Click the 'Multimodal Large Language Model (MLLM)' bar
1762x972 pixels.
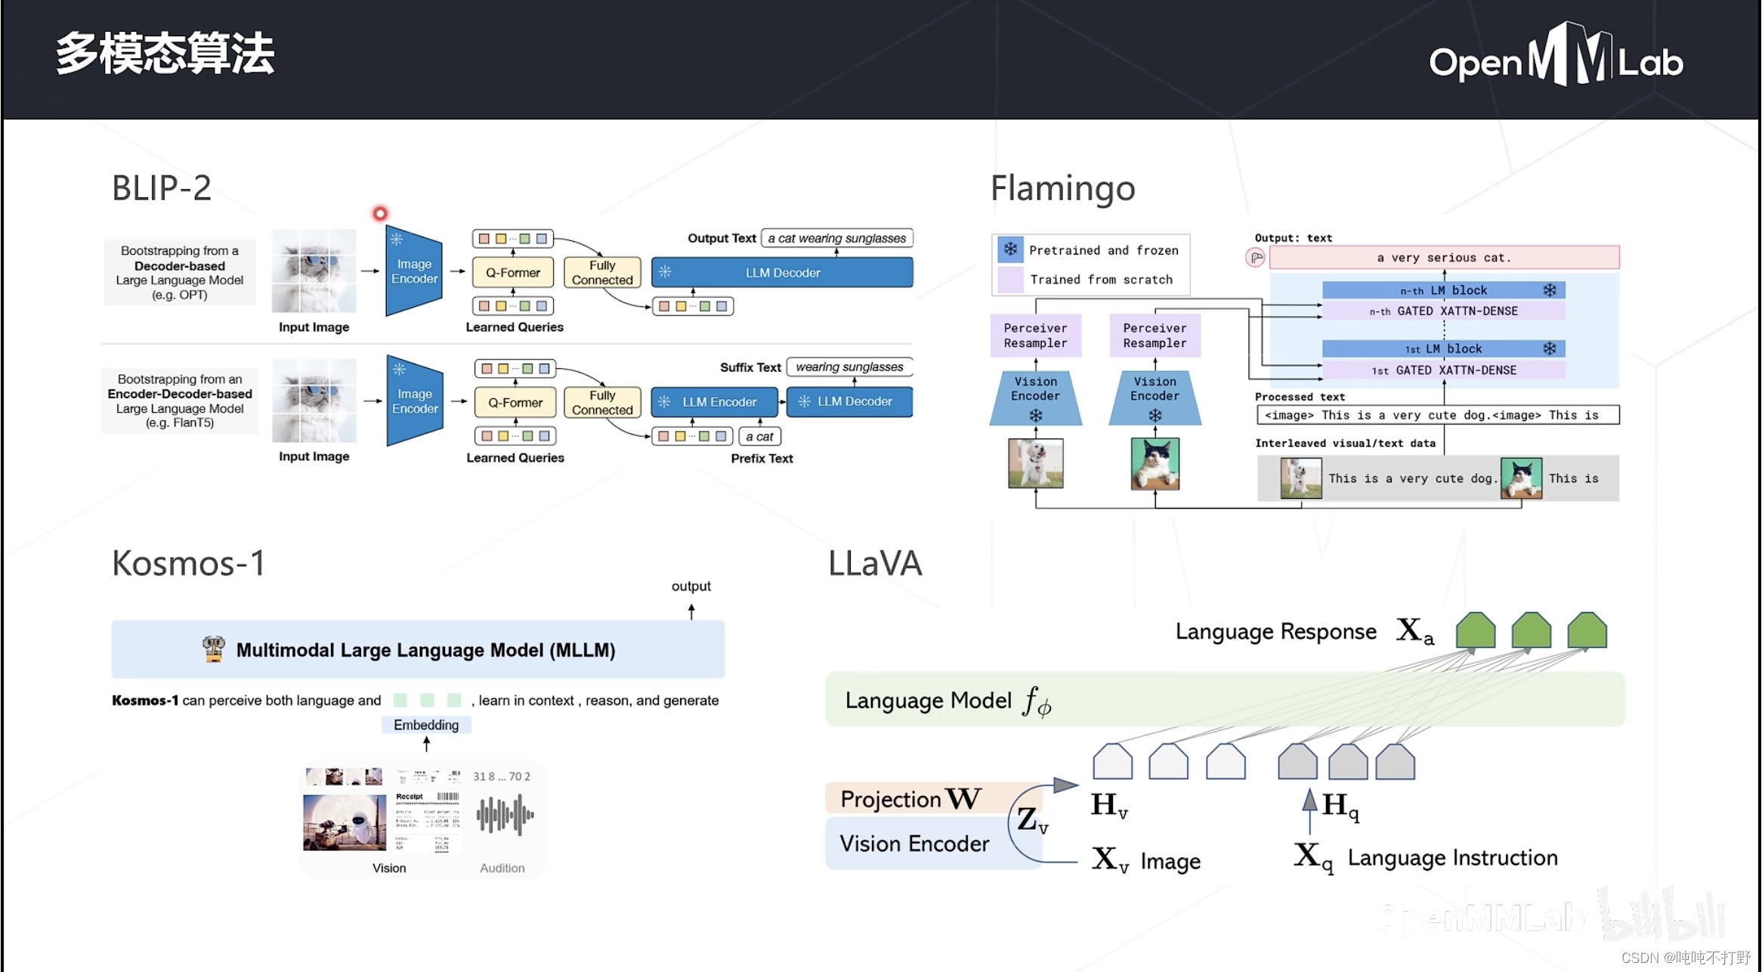click(418, 649)
